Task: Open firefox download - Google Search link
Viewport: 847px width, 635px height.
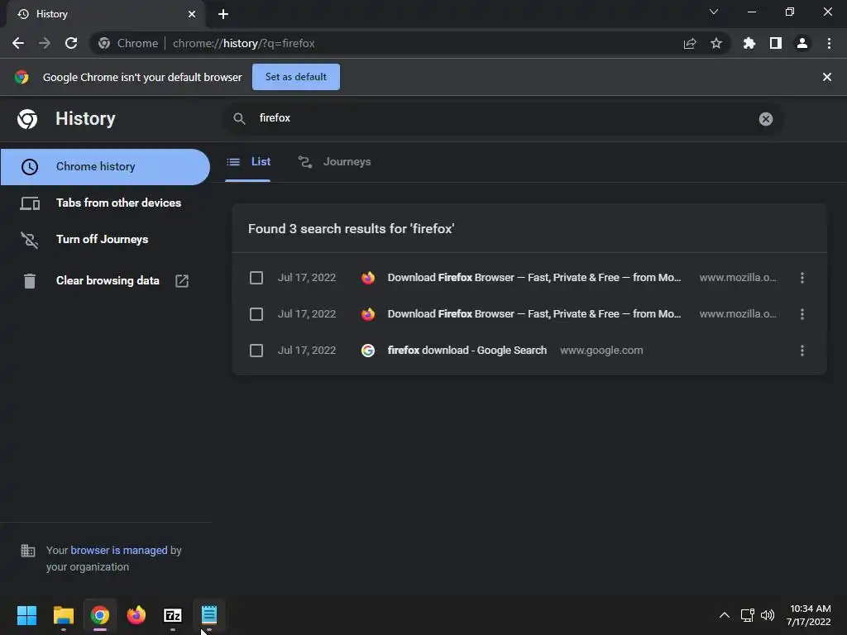Action: [x=467, y=351]
